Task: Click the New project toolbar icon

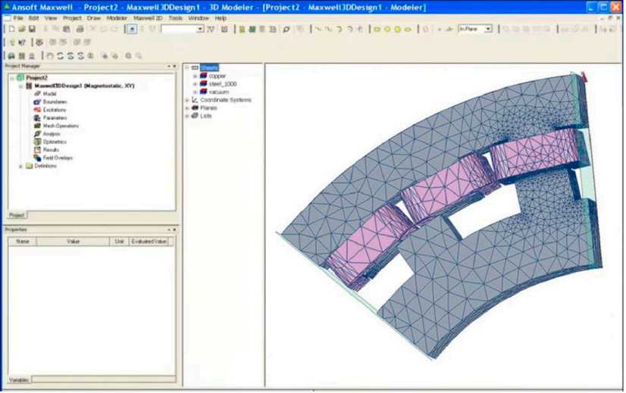Action: tap(12, 29)
